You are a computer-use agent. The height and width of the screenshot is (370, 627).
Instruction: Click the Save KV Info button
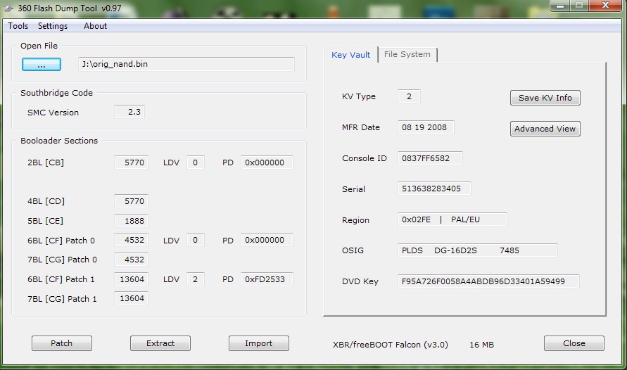545,98
